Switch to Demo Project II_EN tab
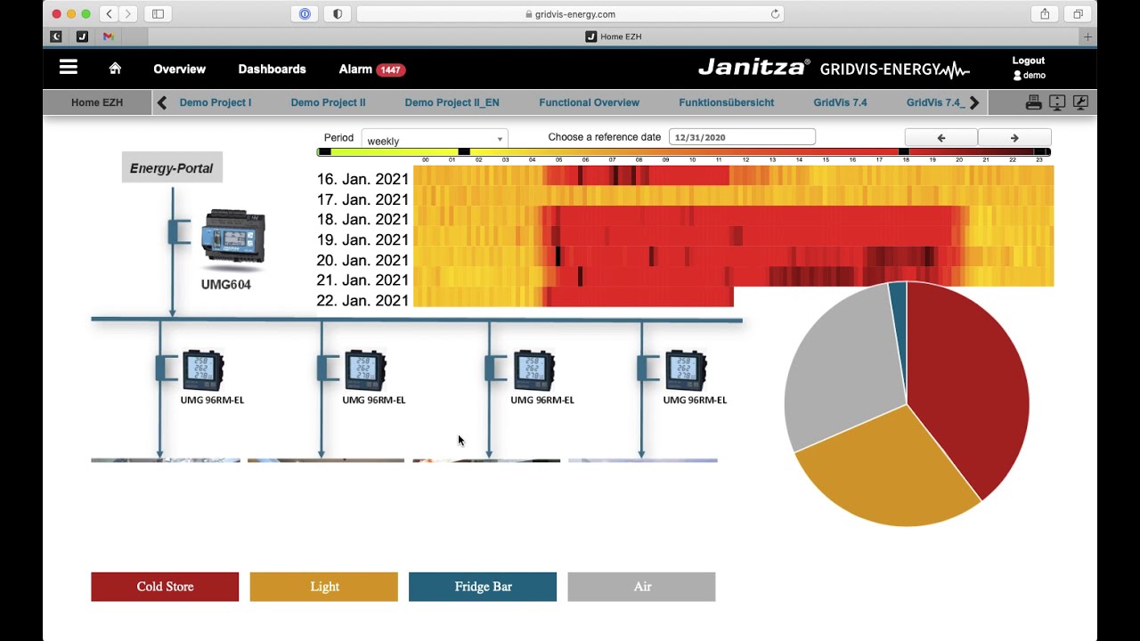Image resolution: width=1140 pixels, height=641 pixels. click(x=452, y=102)
